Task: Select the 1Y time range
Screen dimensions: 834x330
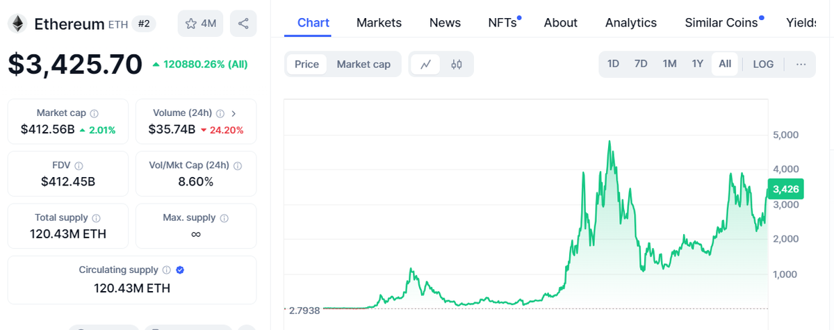Action: point(697,64)
